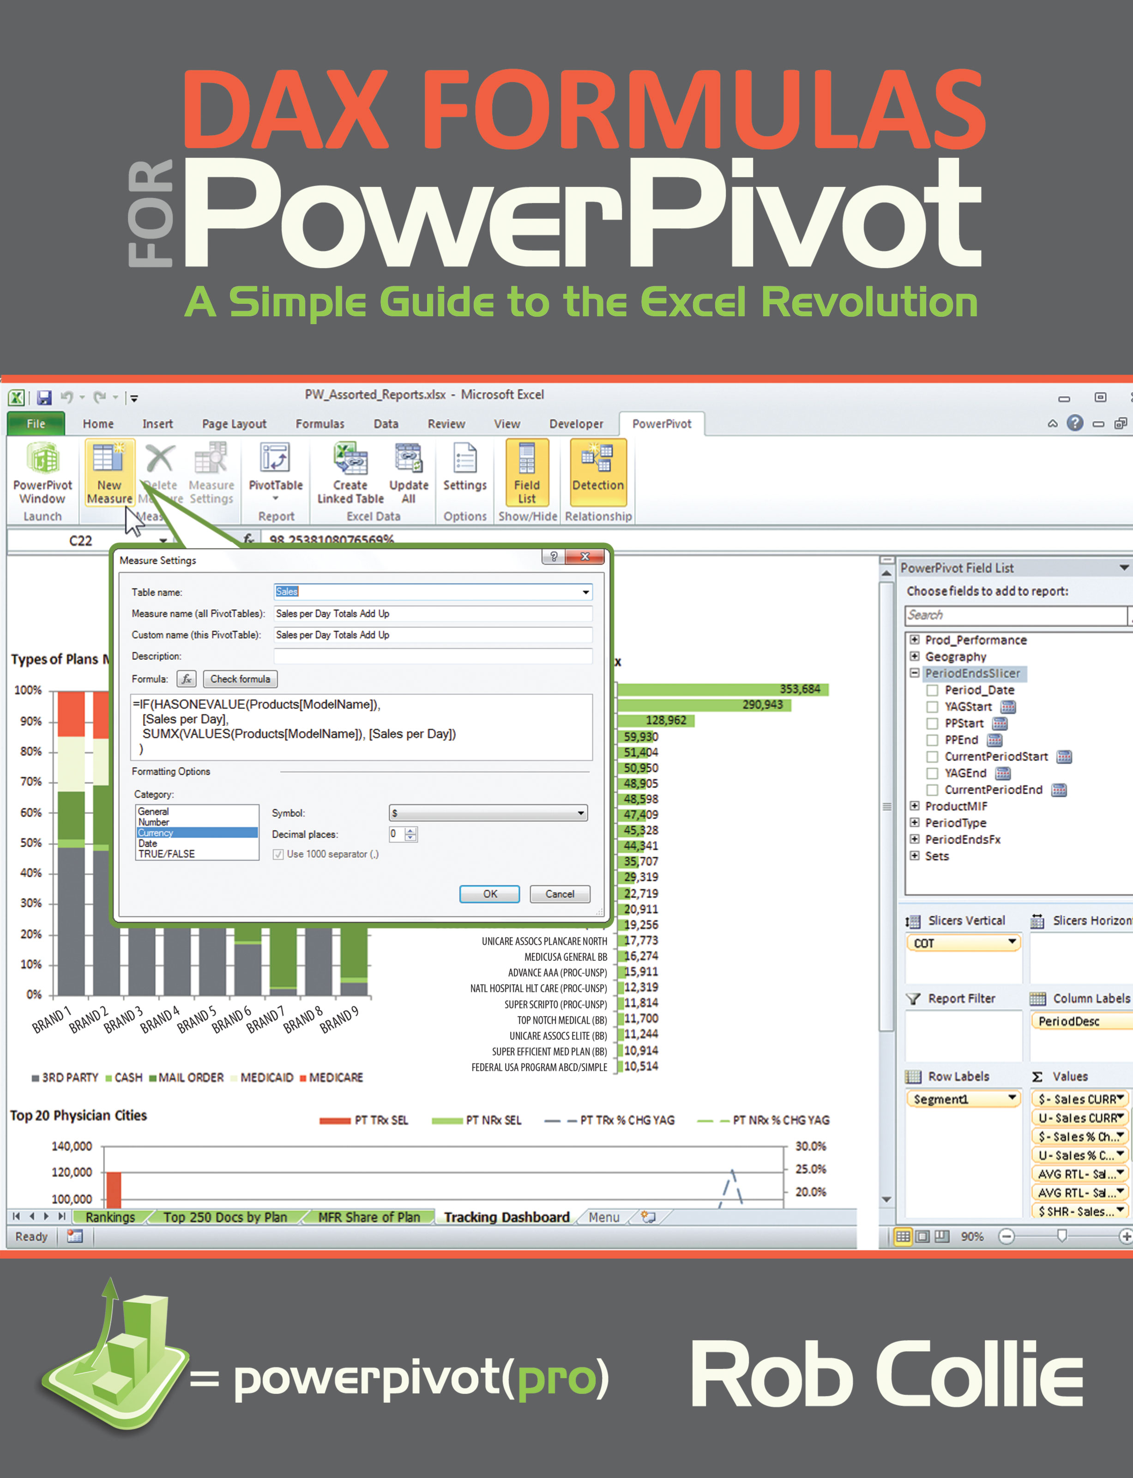The width and height of the screenshot is (1133, 1478).
Task: Click vertical scrollbar down arrow
Action: [x=887, y=1200]
